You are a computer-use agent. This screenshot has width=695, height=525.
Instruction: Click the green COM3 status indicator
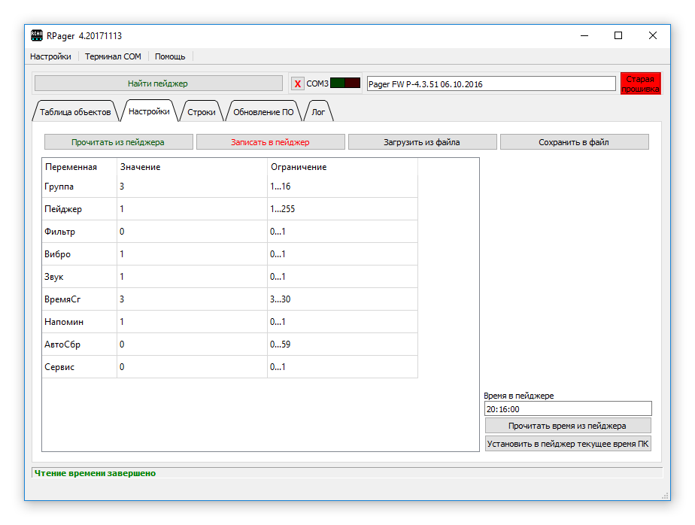point(337,83)
